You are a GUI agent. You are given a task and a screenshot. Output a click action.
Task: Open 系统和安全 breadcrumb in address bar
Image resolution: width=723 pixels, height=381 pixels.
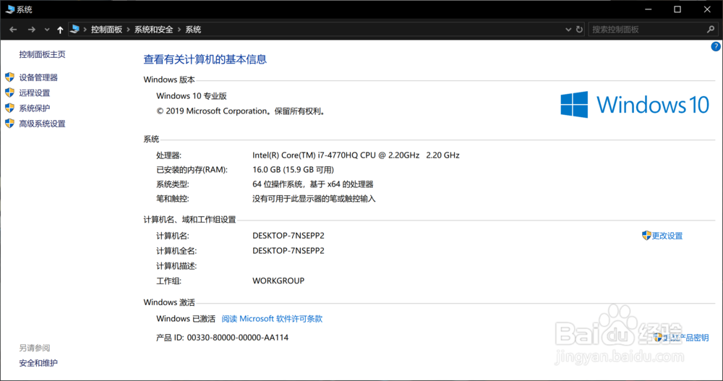tap(153, 30)
